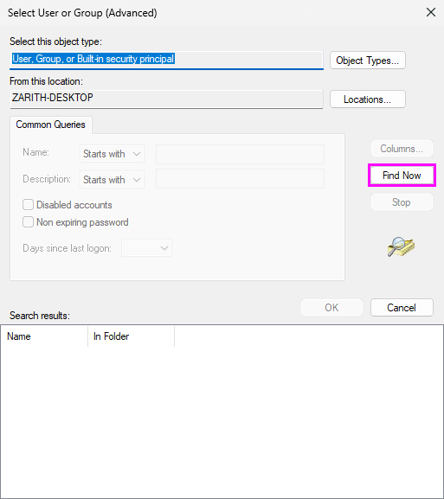The image size is (444, 499).
Task: Click the ZARITH-DESKTOP location field
Action: point(166,99)
